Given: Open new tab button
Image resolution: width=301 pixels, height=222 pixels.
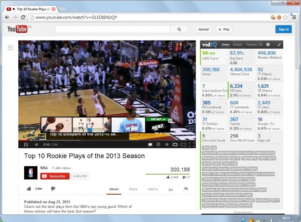Looking at the screenshot, I should [62, 9].
